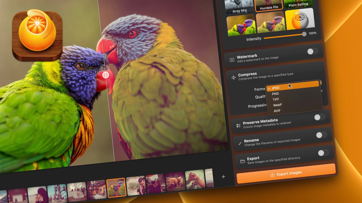Screen dimensions: 362x203
Task: Click the Preserve Metadata heading
Action: point(260,122)
